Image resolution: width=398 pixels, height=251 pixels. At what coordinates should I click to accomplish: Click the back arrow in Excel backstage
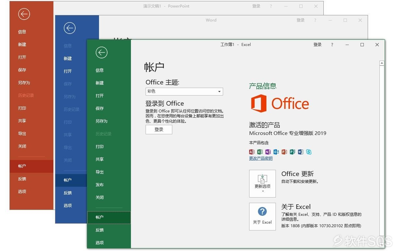click(102, 52)
